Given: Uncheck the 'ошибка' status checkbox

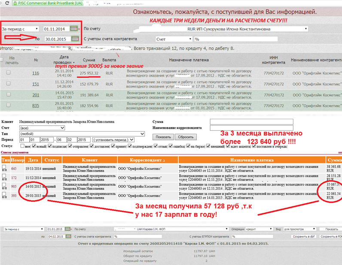Looking at the screenshot, I should [171, 146].
